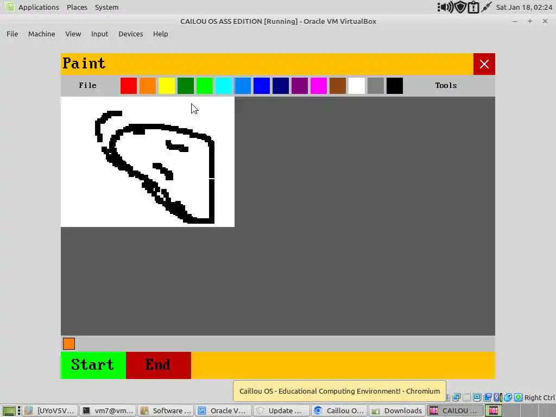Open the Paint File menu
The width and height of the screenshot is (556, 417).
[87, 85]
